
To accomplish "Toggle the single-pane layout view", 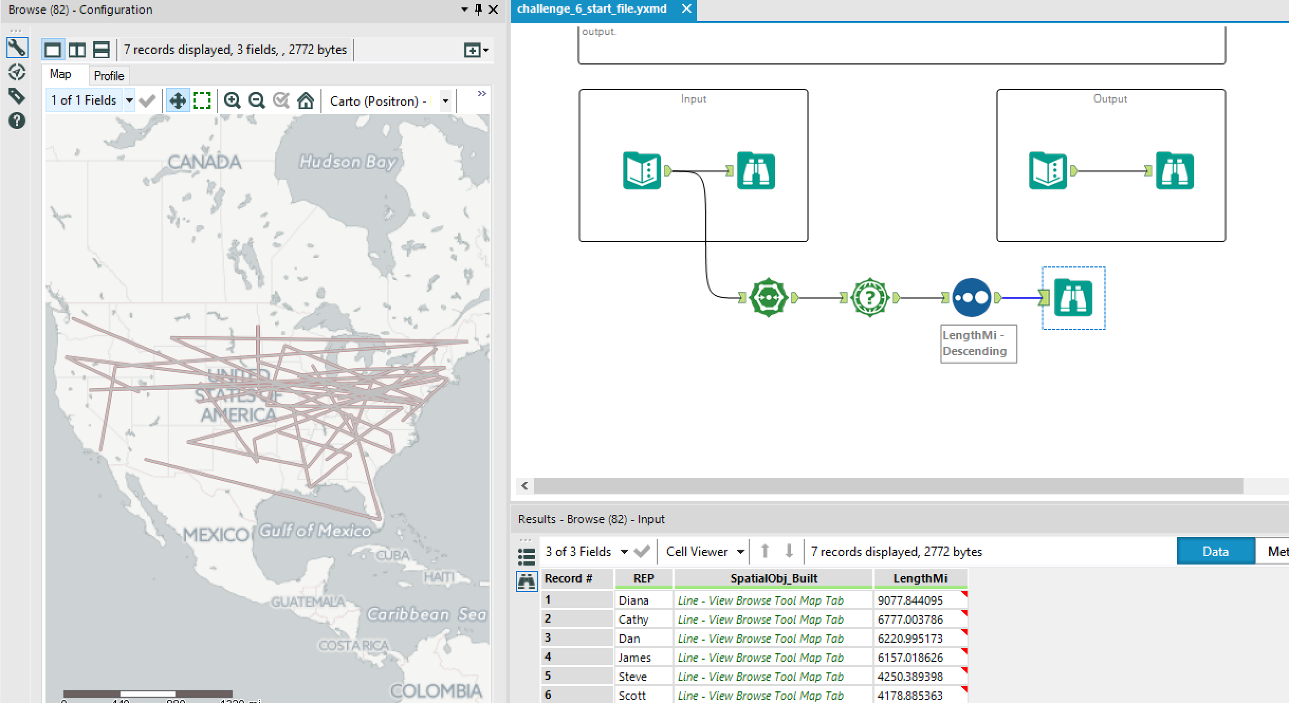I will 52,49.
